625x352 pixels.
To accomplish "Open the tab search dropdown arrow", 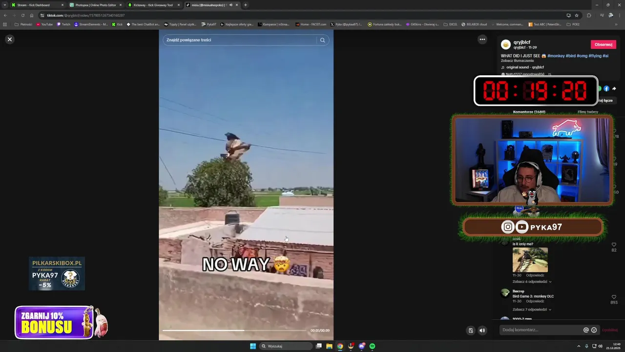I will point(4,5).
